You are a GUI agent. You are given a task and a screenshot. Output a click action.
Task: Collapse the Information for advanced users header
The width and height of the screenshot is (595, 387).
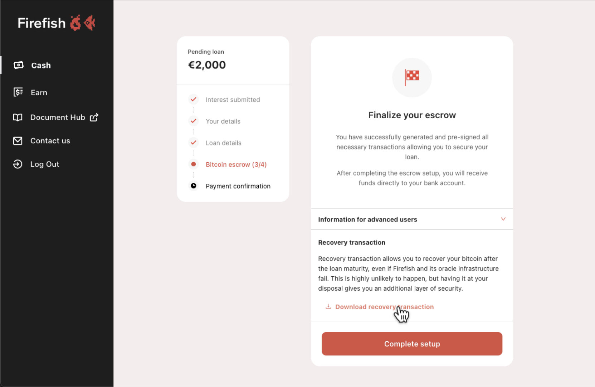click(412, 219)
